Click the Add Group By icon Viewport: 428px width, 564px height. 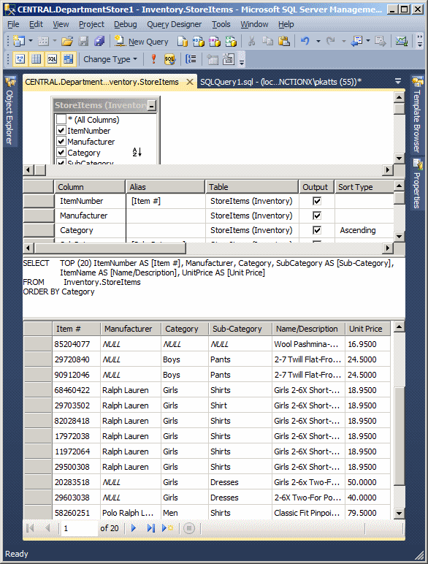(191, 59)
